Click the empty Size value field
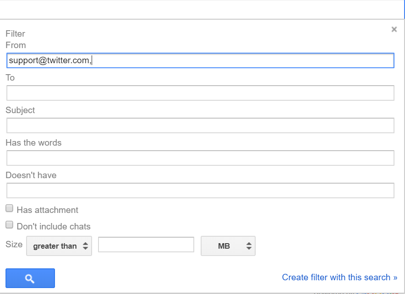This screenshot has width=405, height=294. 146,245
